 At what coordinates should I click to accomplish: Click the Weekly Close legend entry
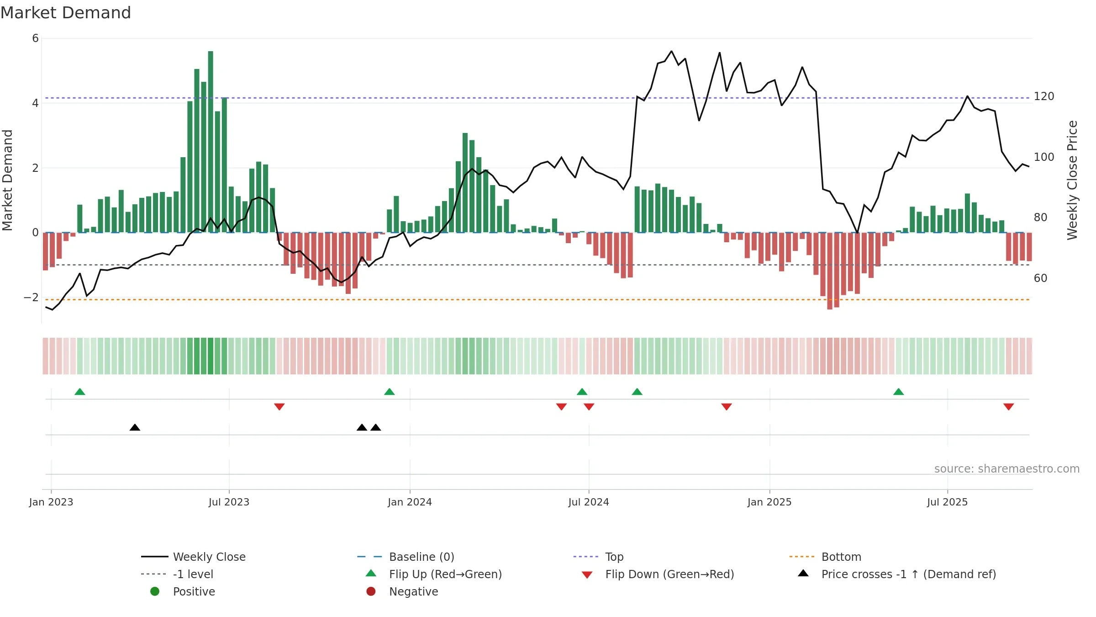point(193,557)
